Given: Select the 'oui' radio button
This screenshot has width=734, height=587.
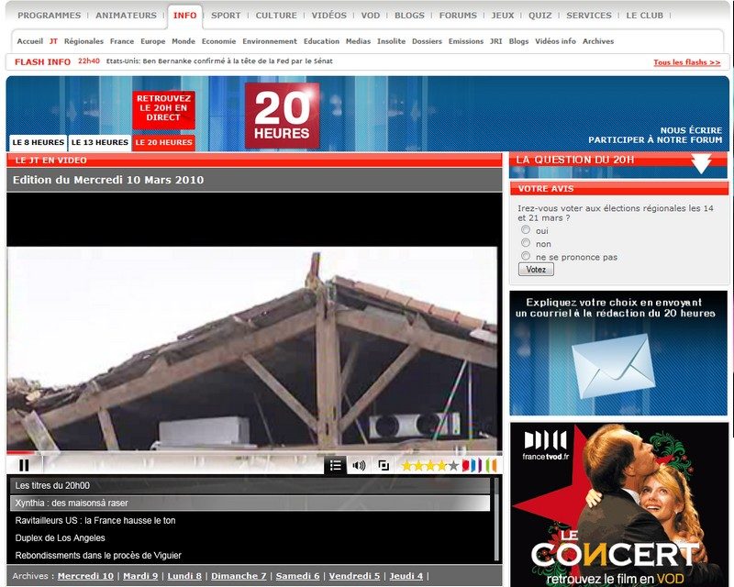Looking at the screenshot, I should click(526, 230).
